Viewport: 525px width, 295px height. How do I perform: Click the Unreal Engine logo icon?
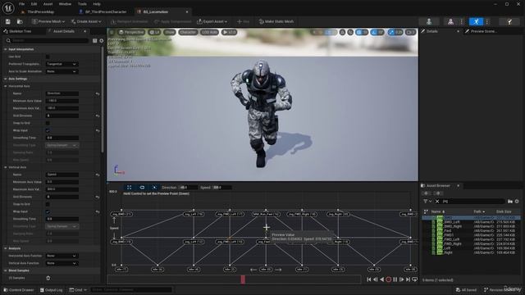[x=8, y=7]
